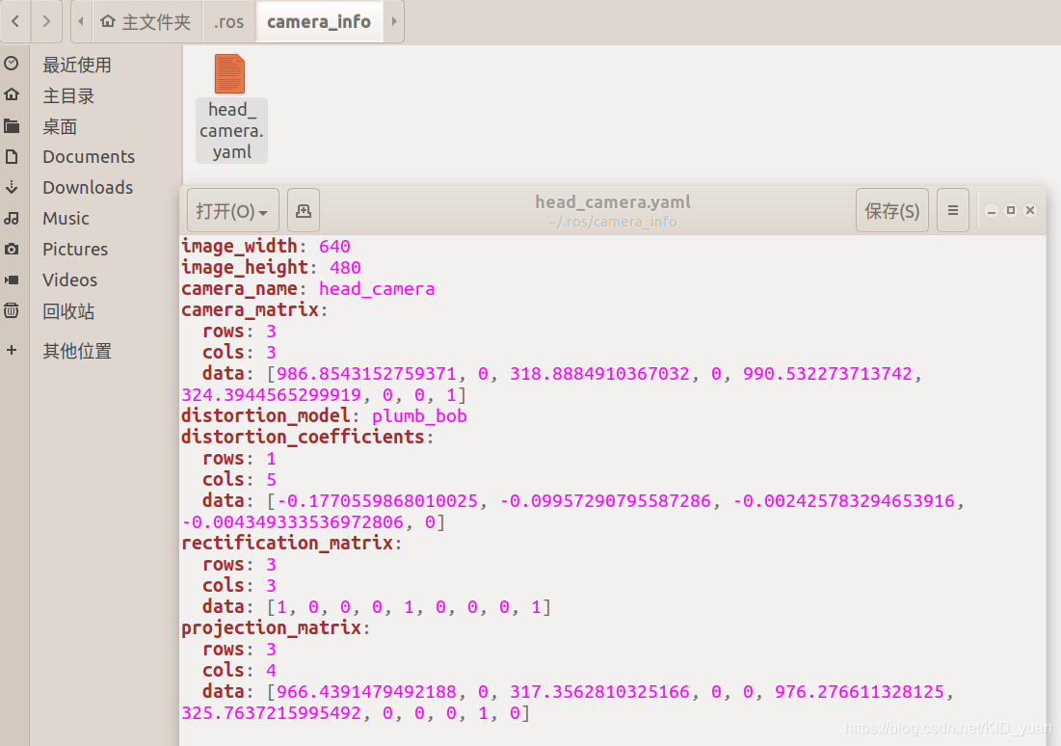The width and height of the screenshot is (1061, 746).
Task: Click the value 966.4391479492188
Action: coord(366,692)
